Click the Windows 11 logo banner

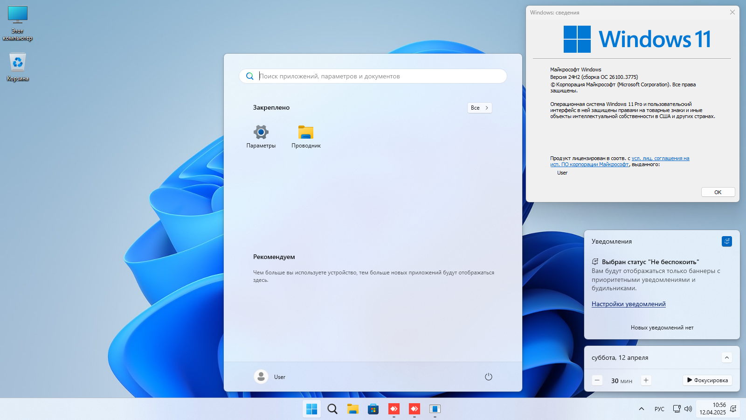[637, 39]
